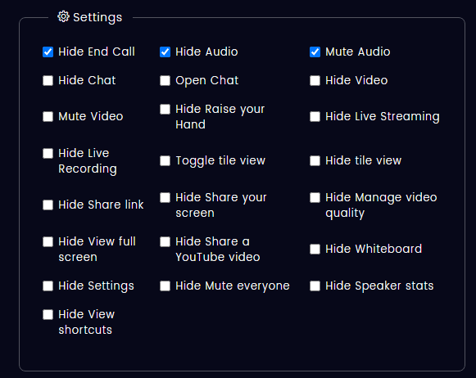Check Hide Manage video quality

coord(315,198)
